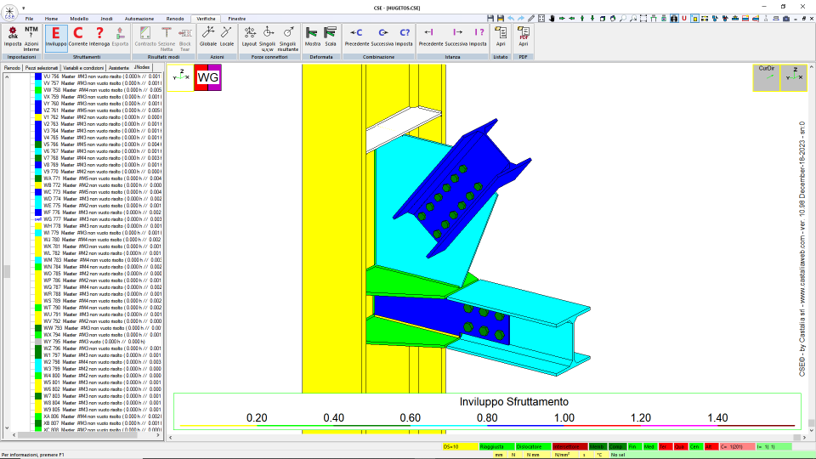
Task: Click Singoli risultante connector forces
Action: point(288,38)
